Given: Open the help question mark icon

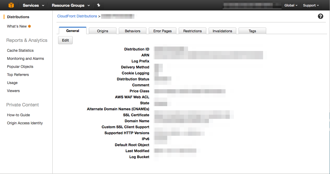Looking at the screenshot, I should pos(321,16).
